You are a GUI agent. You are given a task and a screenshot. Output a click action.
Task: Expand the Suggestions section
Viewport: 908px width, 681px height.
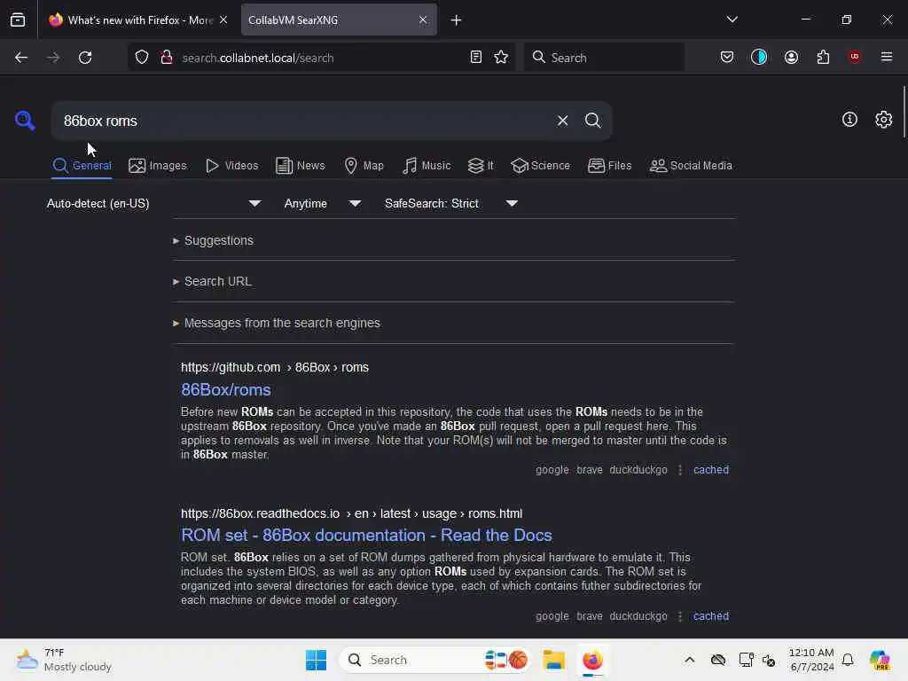point(213,240)
